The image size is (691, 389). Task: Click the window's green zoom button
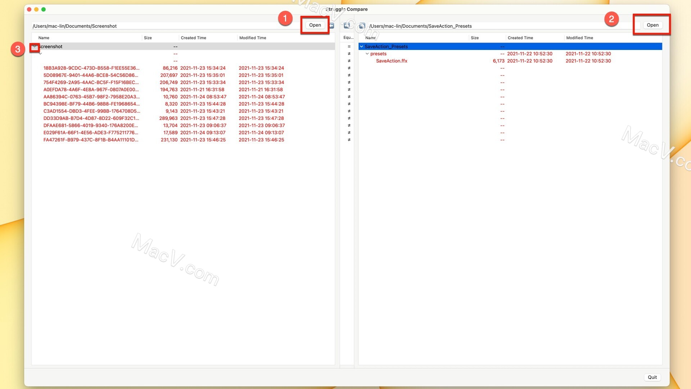(x=44, y=9)
